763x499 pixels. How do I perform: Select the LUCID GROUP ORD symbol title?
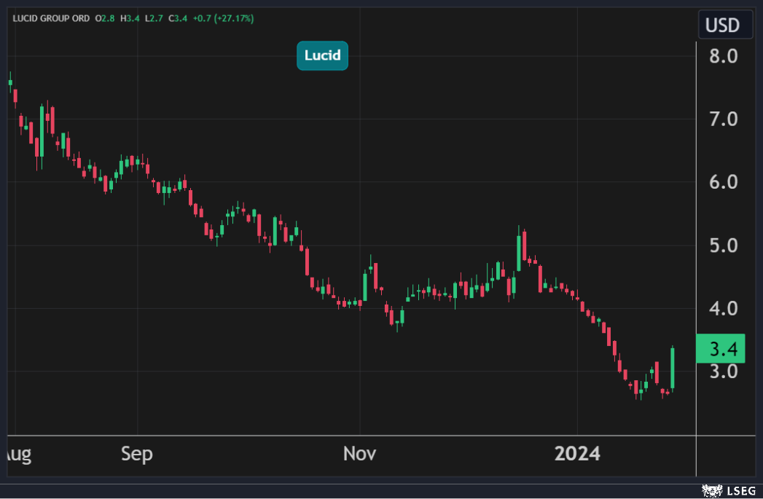coord(50,18)
